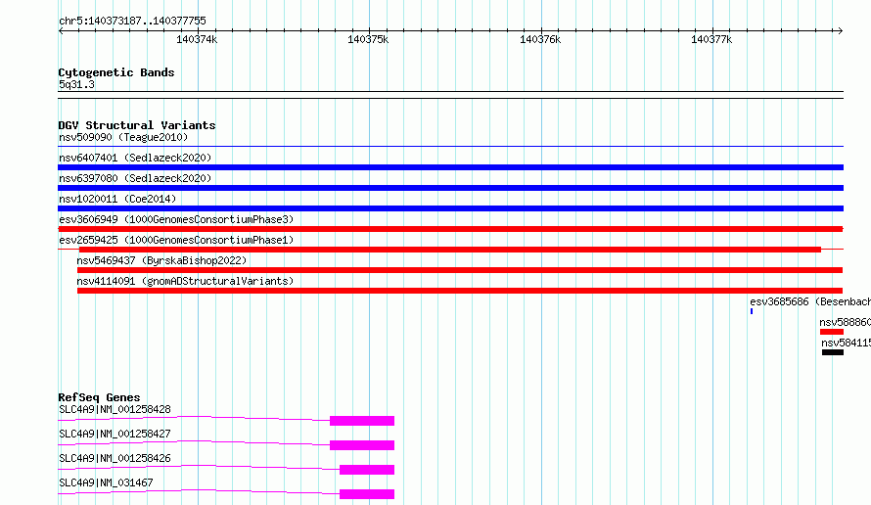Click the magenta exon of NM_031467
Image resolution: width=871 pixels, height=505 pixels.
[x=367, y=494]
